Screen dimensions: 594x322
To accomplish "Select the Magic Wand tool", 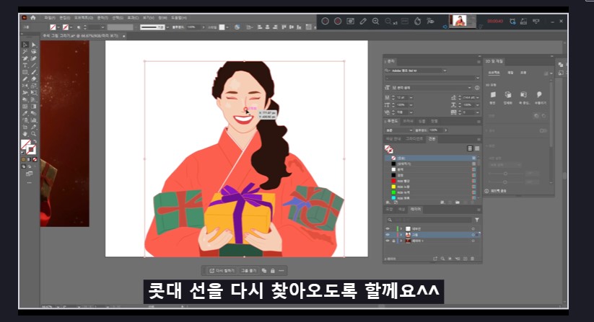I will pos(25,51).
